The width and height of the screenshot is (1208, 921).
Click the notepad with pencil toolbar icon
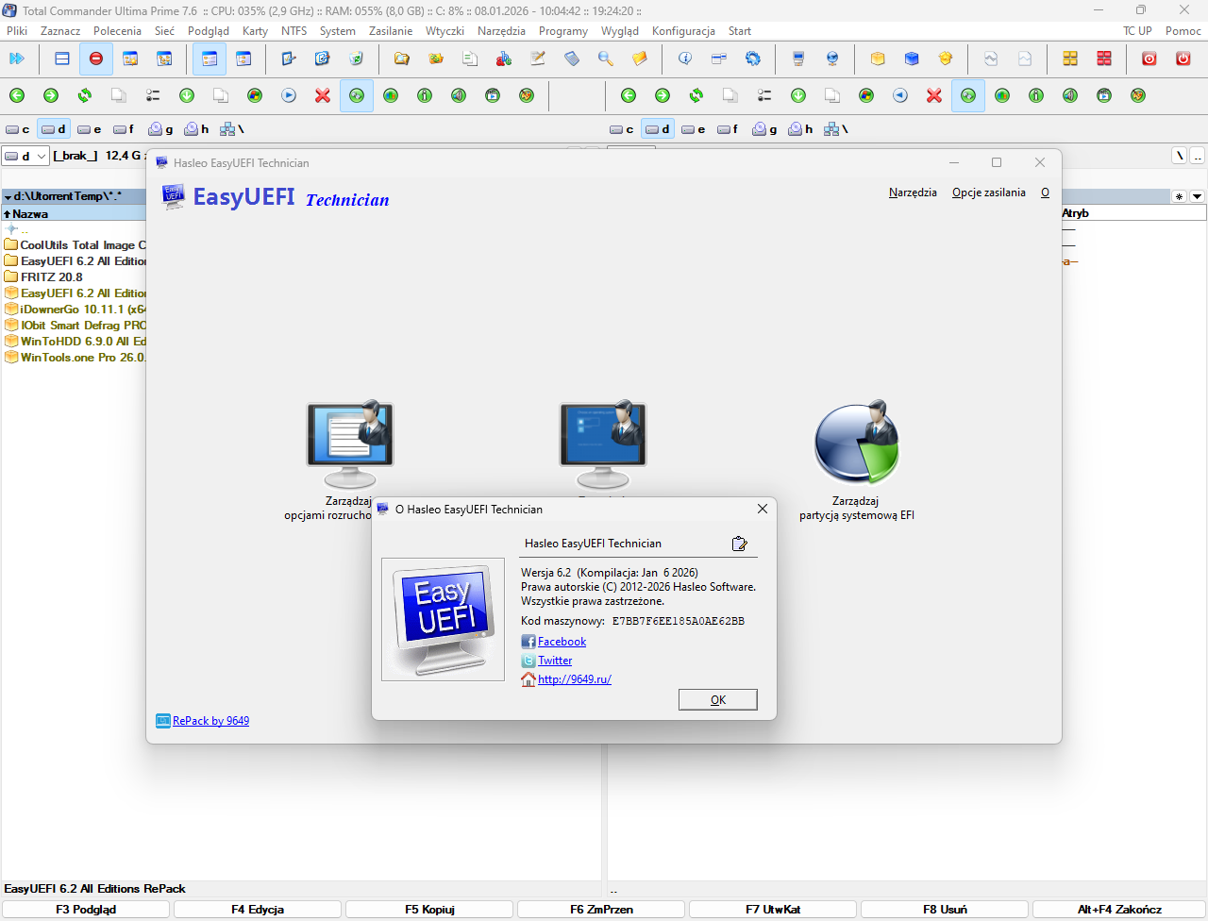coord(538,59)
